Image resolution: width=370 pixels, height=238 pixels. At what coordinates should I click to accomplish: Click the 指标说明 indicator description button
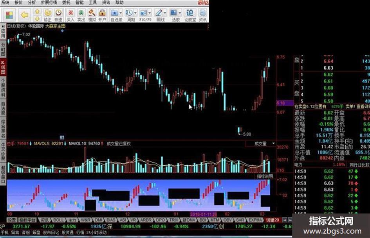coord(265,176)
